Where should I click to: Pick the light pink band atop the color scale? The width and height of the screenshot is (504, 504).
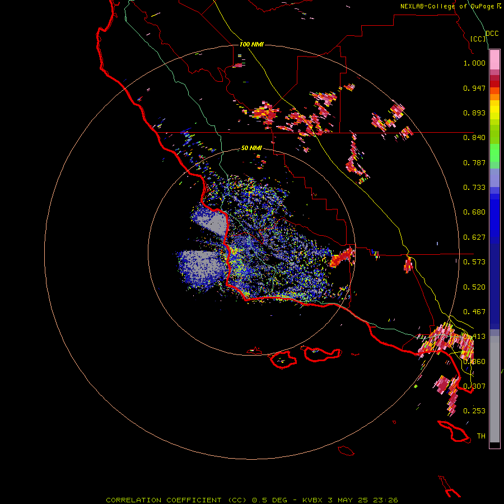pyautogui.click(x=494, y=60)
